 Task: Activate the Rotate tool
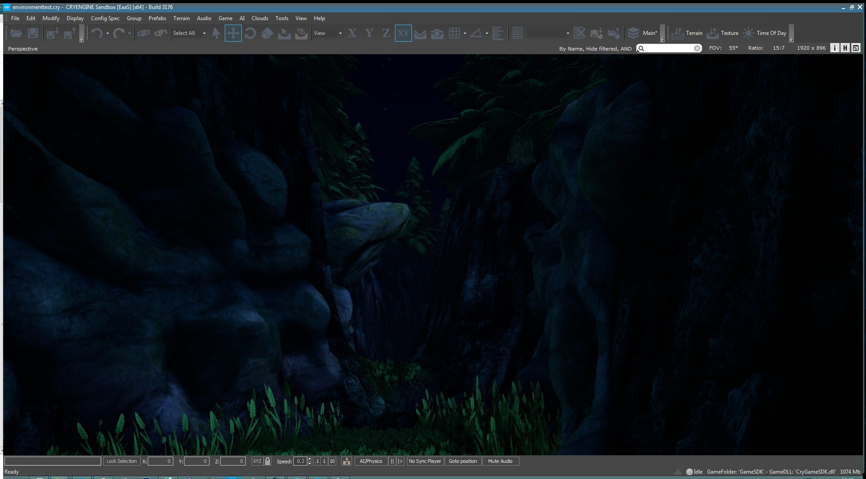click(x=250, y=33)
